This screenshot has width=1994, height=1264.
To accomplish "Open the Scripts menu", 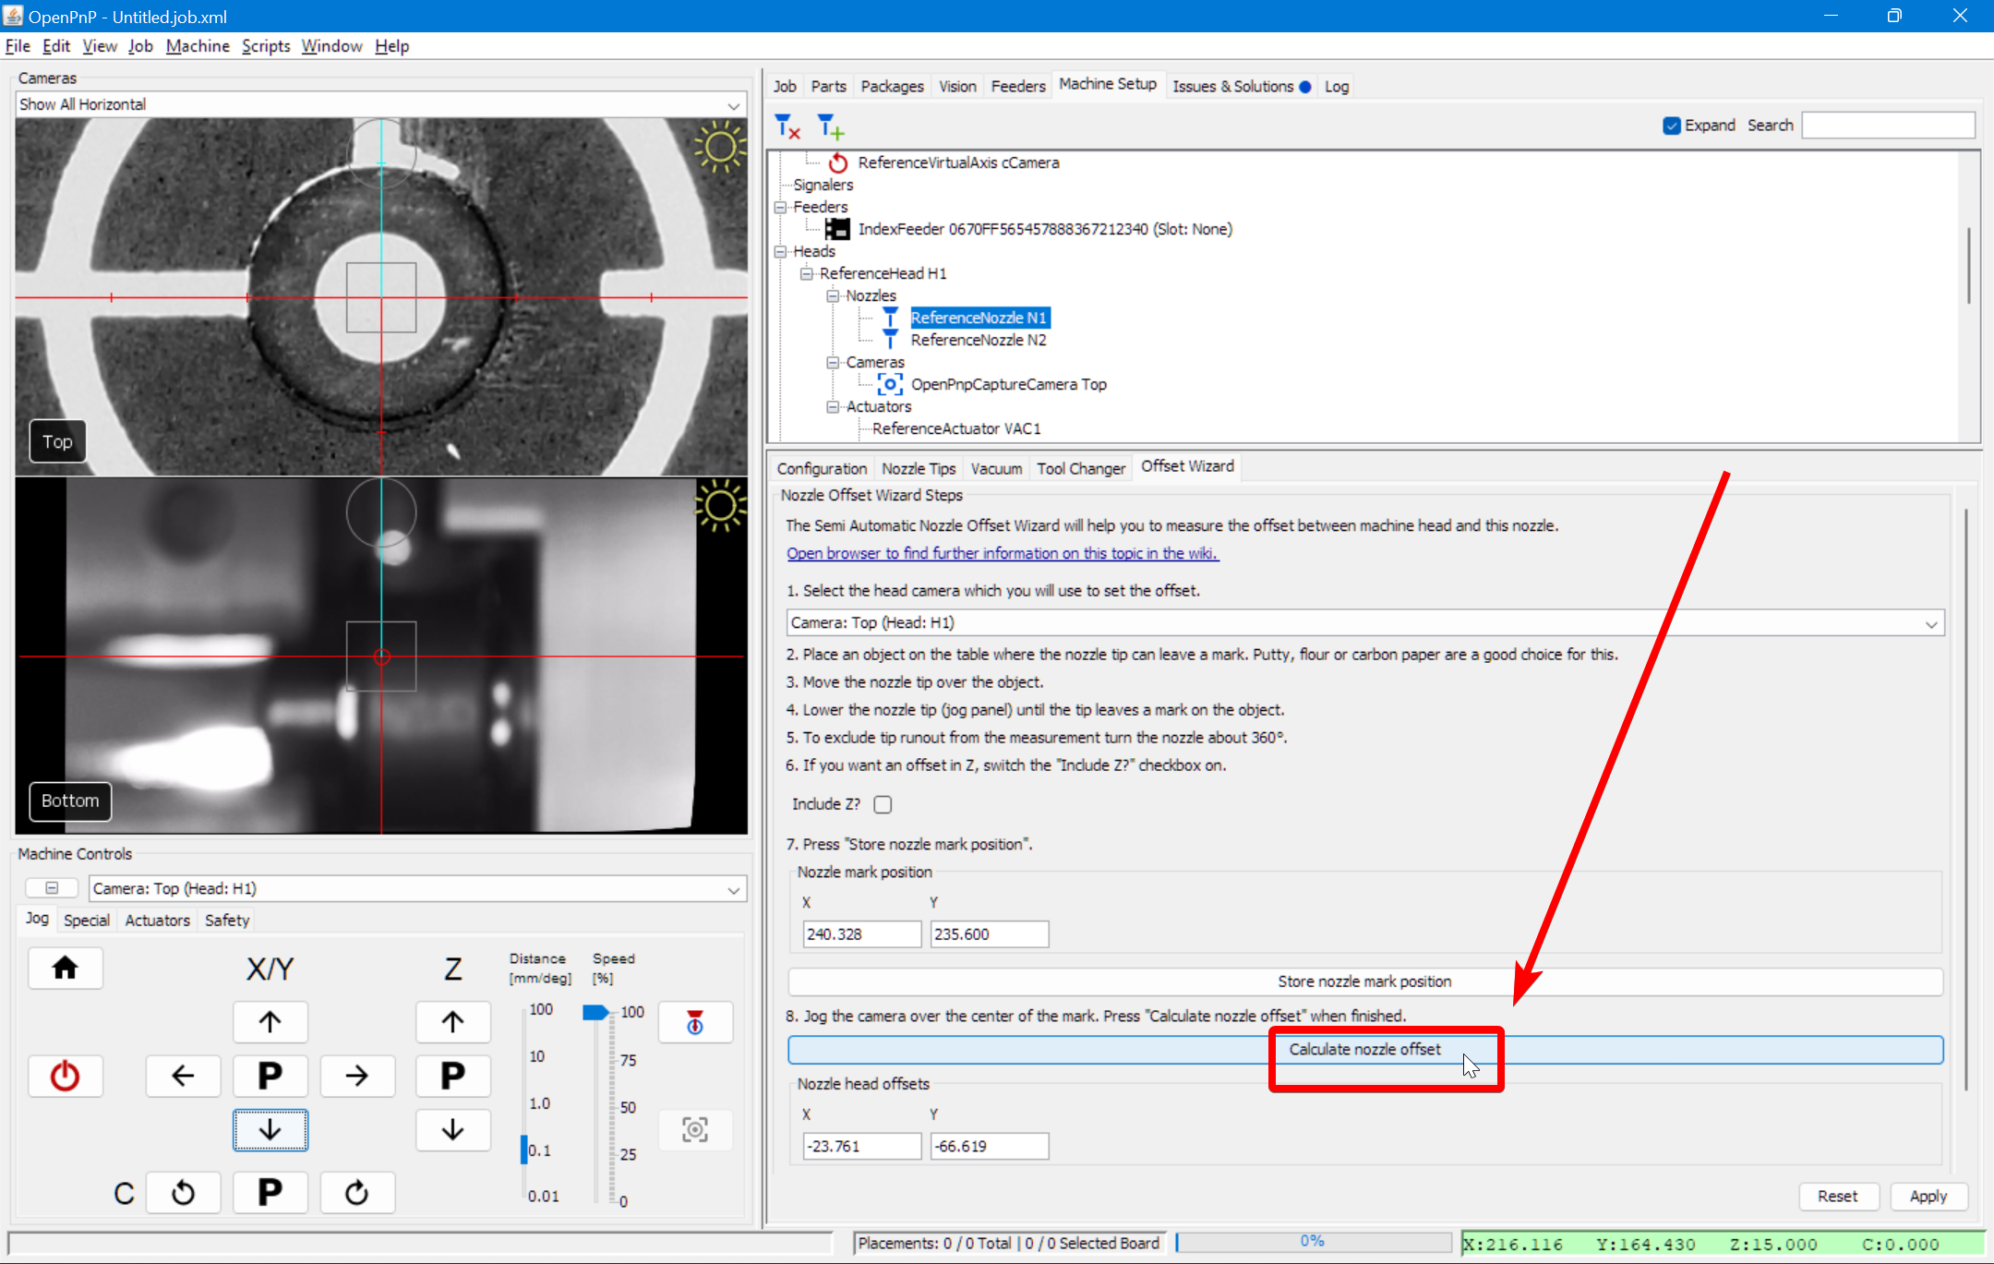I will tap(265, 45).
